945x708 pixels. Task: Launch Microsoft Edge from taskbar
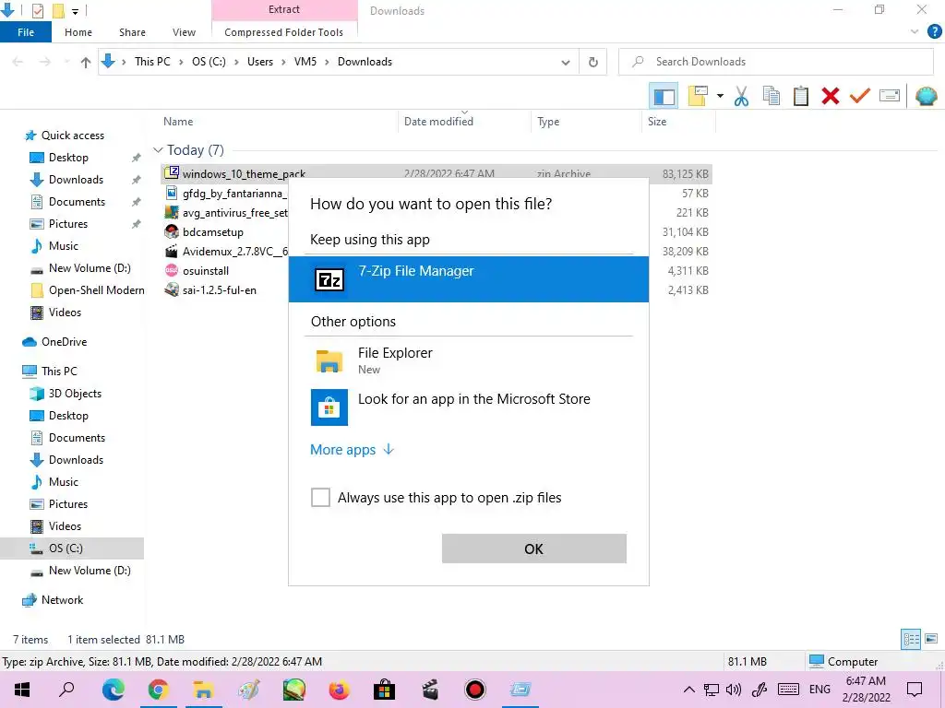[x=114, y=690]
